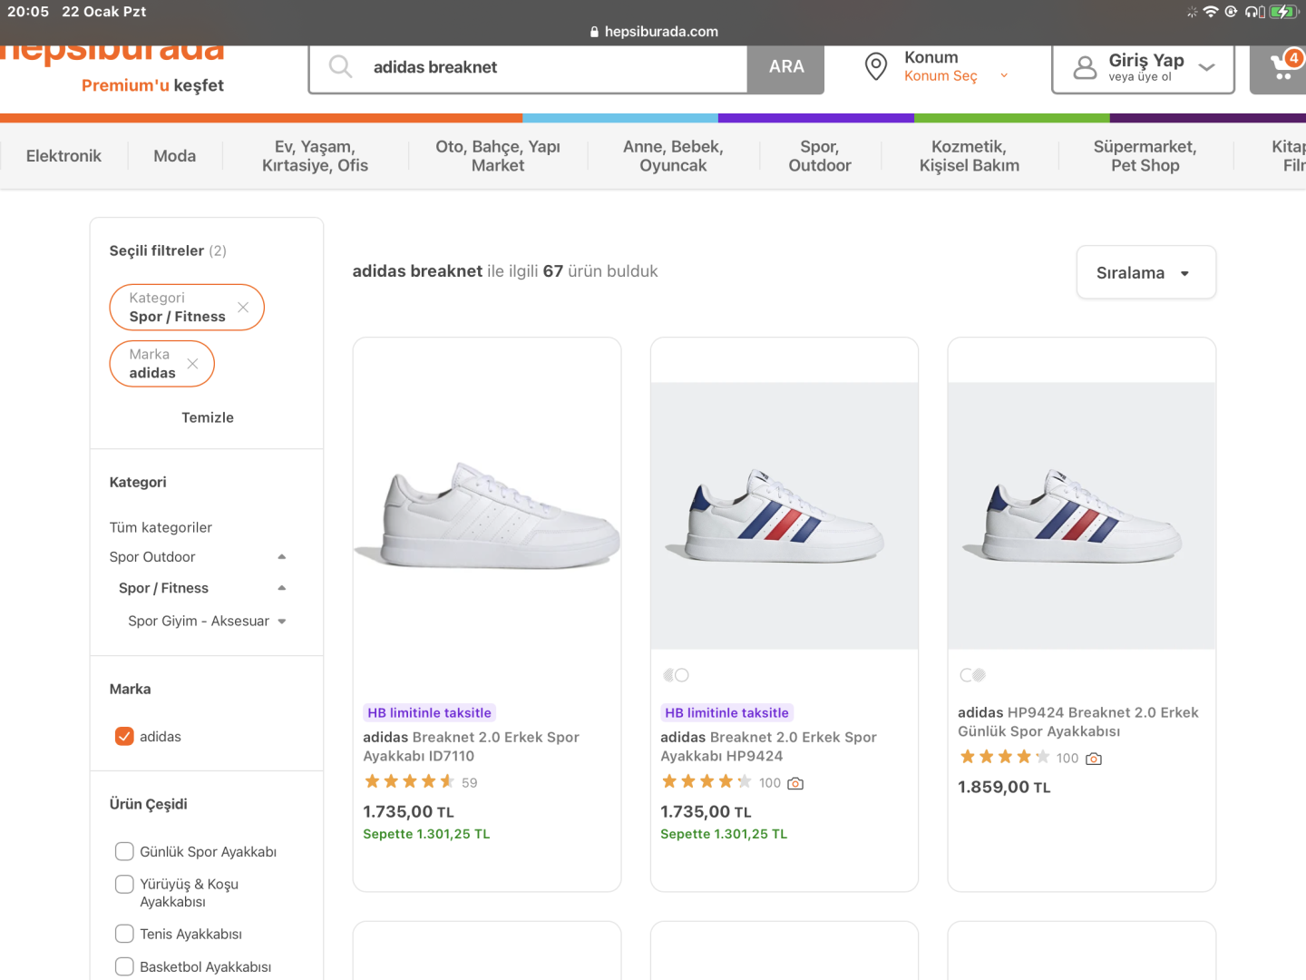Click the location pin icon

pos(876,66)
